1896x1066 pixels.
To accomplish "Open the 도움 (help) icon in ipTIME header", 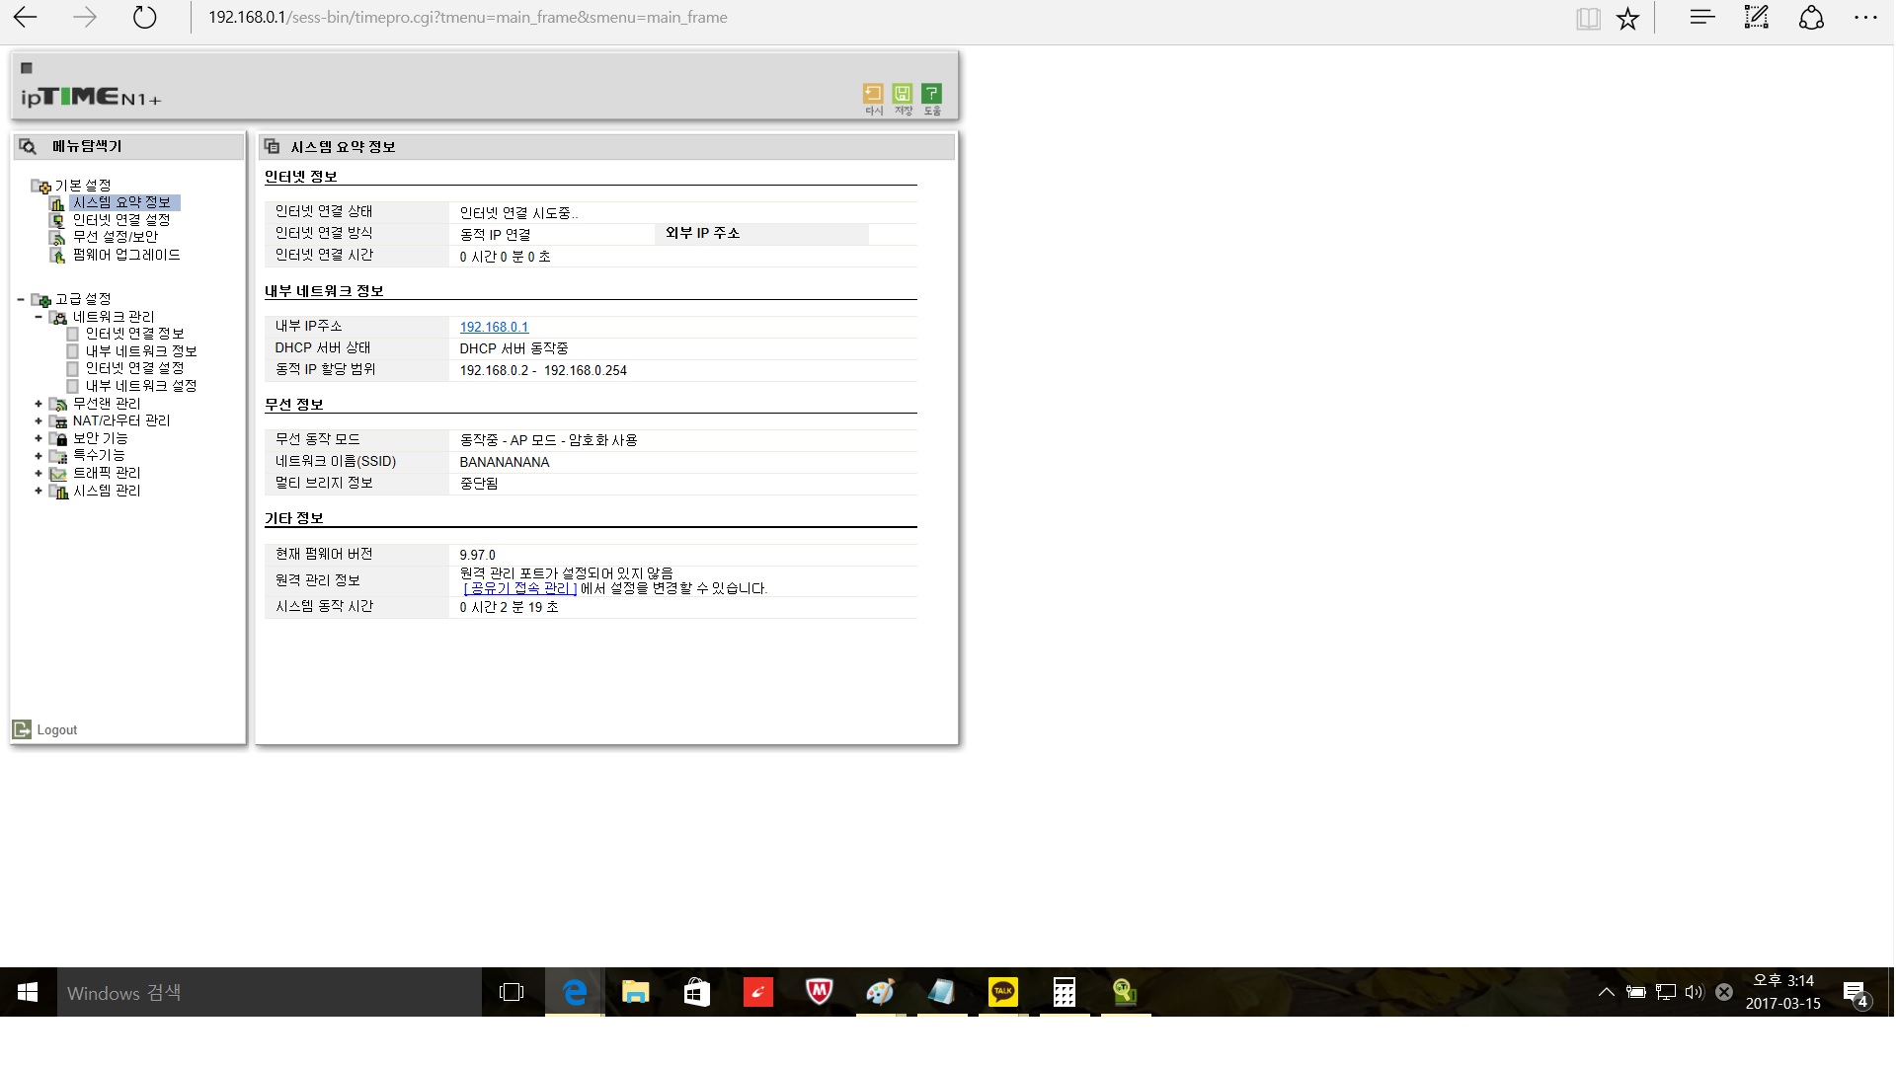I will tap(931, 94).
